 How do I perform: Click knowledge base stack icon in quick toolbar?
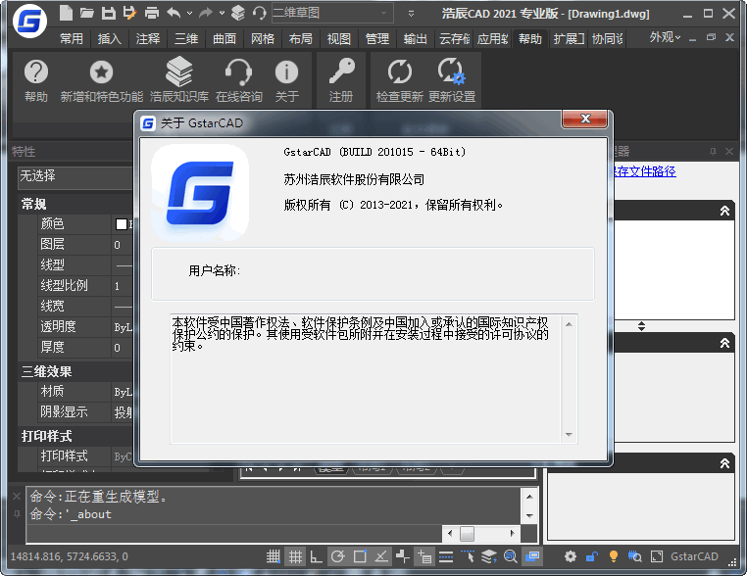tap(237, 13)
